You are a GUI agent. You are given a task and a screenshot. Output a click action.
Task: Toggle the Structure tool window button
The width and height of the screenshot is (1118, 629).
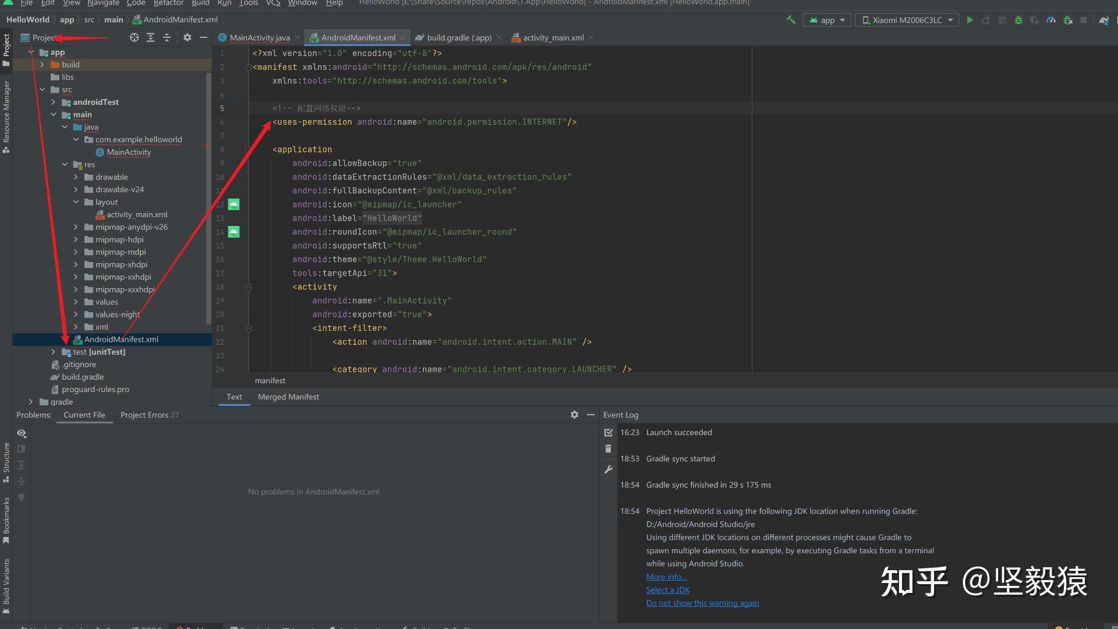[6, 462]
